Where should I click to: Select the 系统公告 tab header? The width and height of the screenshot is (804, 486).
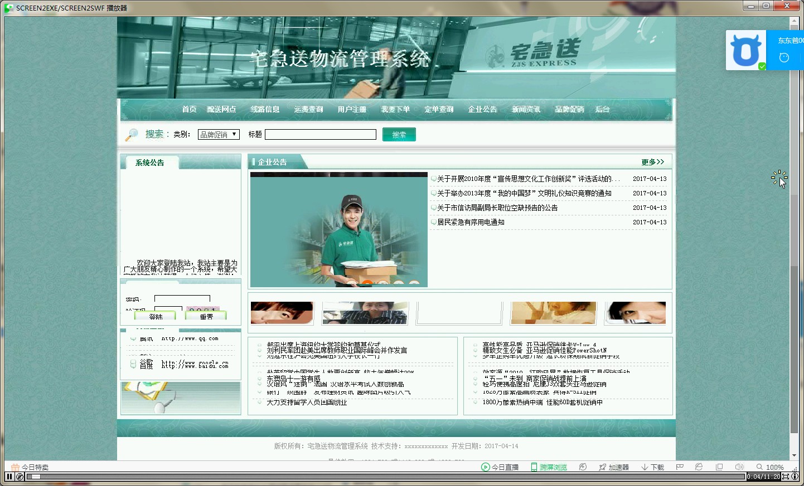[149, 163]
